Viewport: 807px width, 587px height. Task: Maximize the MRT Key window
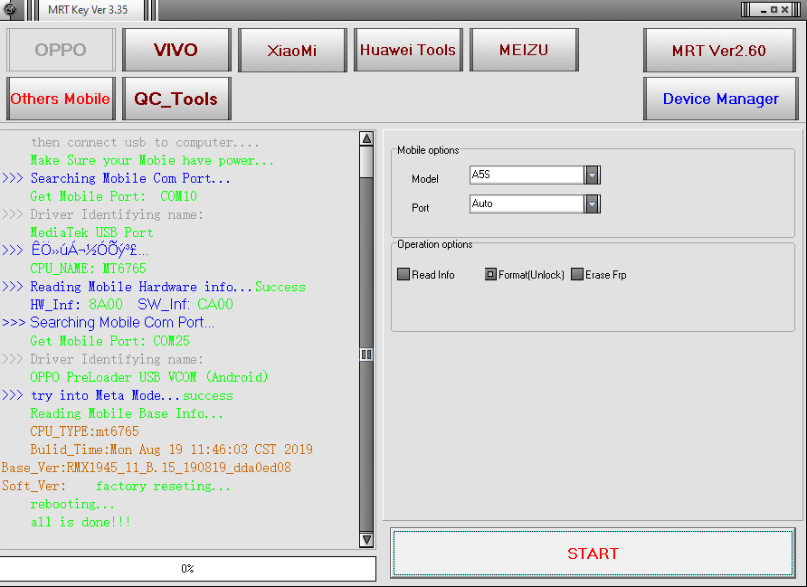click(774, 10)
